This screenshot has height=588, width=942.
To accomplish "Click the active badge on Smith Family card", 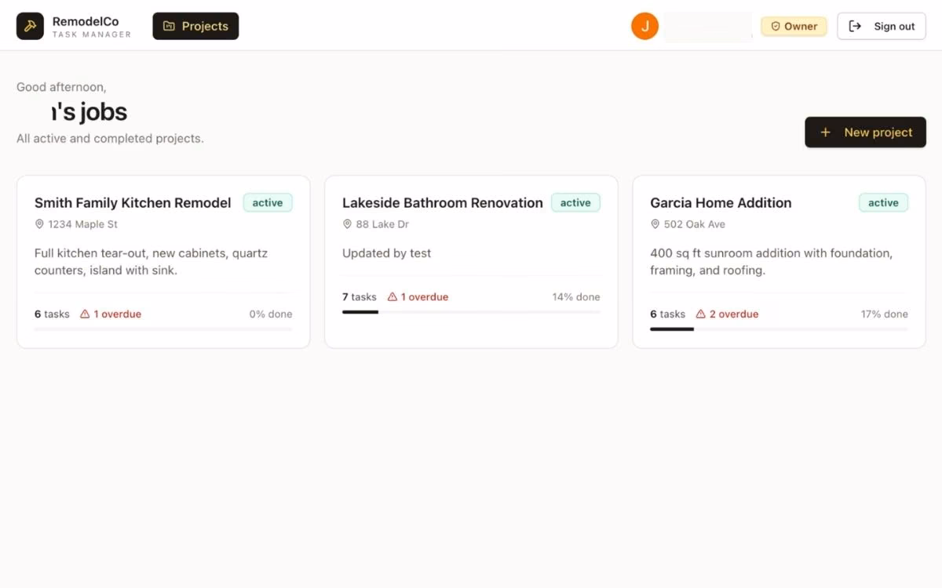I will point(268,202).
